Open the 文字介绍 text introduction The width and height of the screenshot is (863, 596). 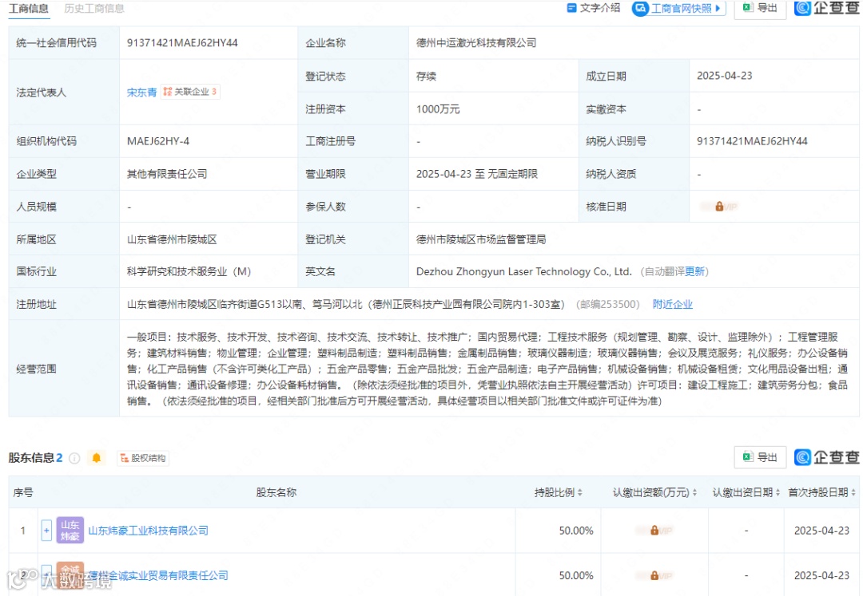pos(593,8)
